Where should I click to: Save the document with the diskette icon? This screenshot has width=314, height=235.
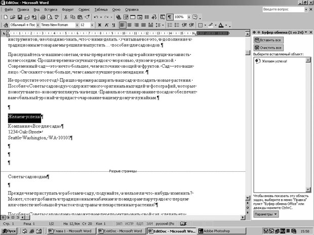(20, 17)
